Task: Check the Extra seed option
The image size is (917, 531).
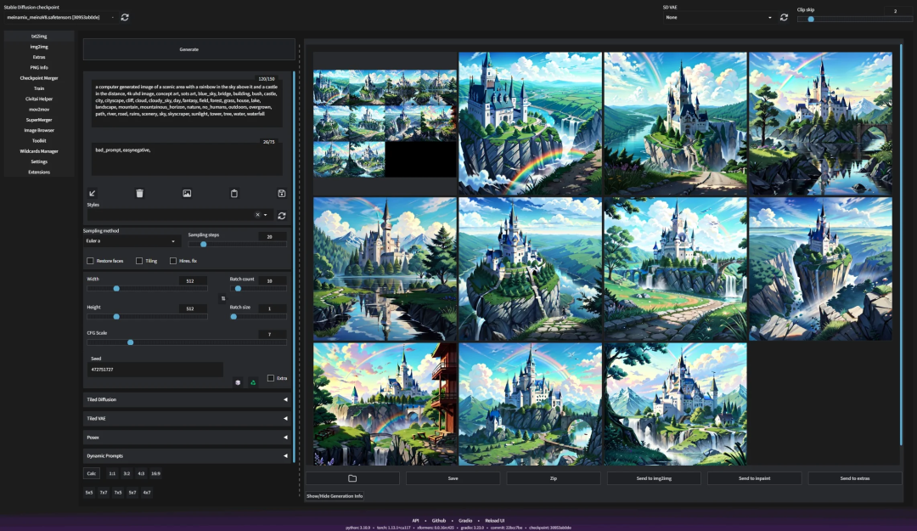Action: [x=271, y=378]
